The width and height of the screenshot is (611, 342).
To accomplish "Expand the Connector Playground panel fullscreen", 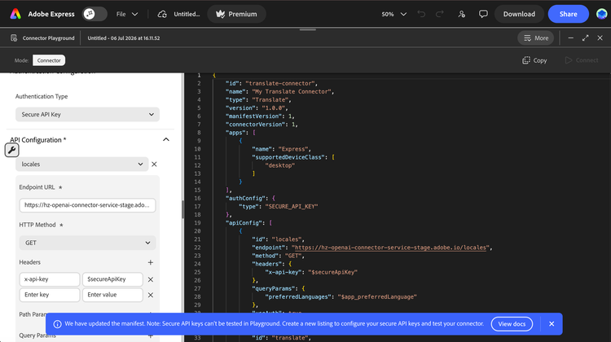I will [585, 37].
